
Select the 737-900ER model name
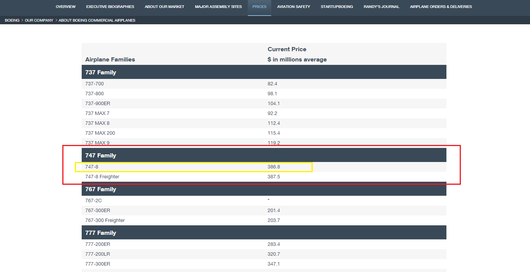(98, 104)
